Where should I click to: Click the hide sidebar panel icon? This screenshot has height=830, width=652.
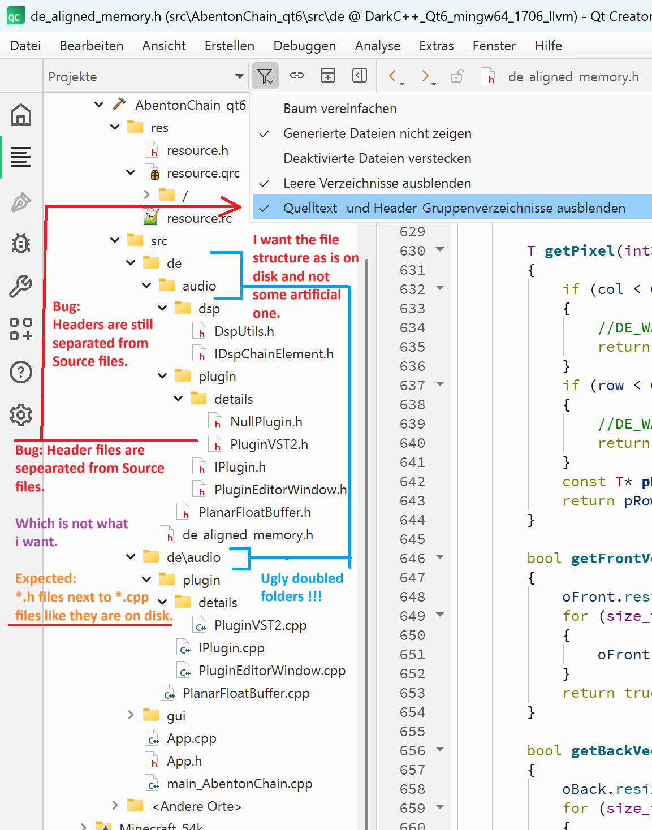point(360,76)
